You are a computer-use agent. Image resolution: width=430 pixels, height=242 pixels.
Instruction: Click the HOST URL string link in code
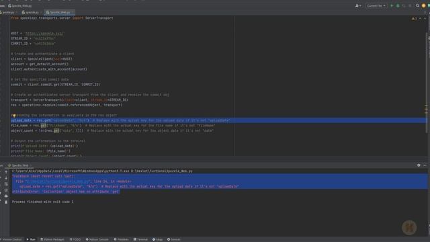pos(44,34)
